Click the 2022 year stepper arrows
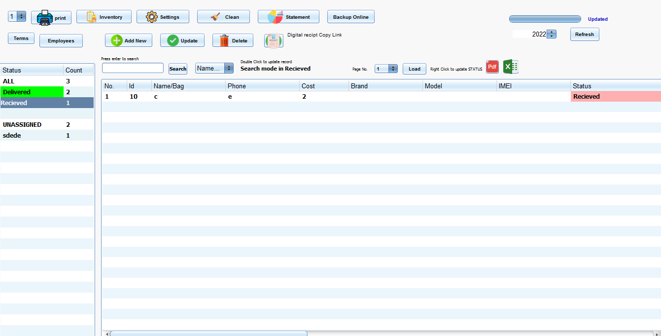The height and width of the screenshot is (336, 661). 552,34
